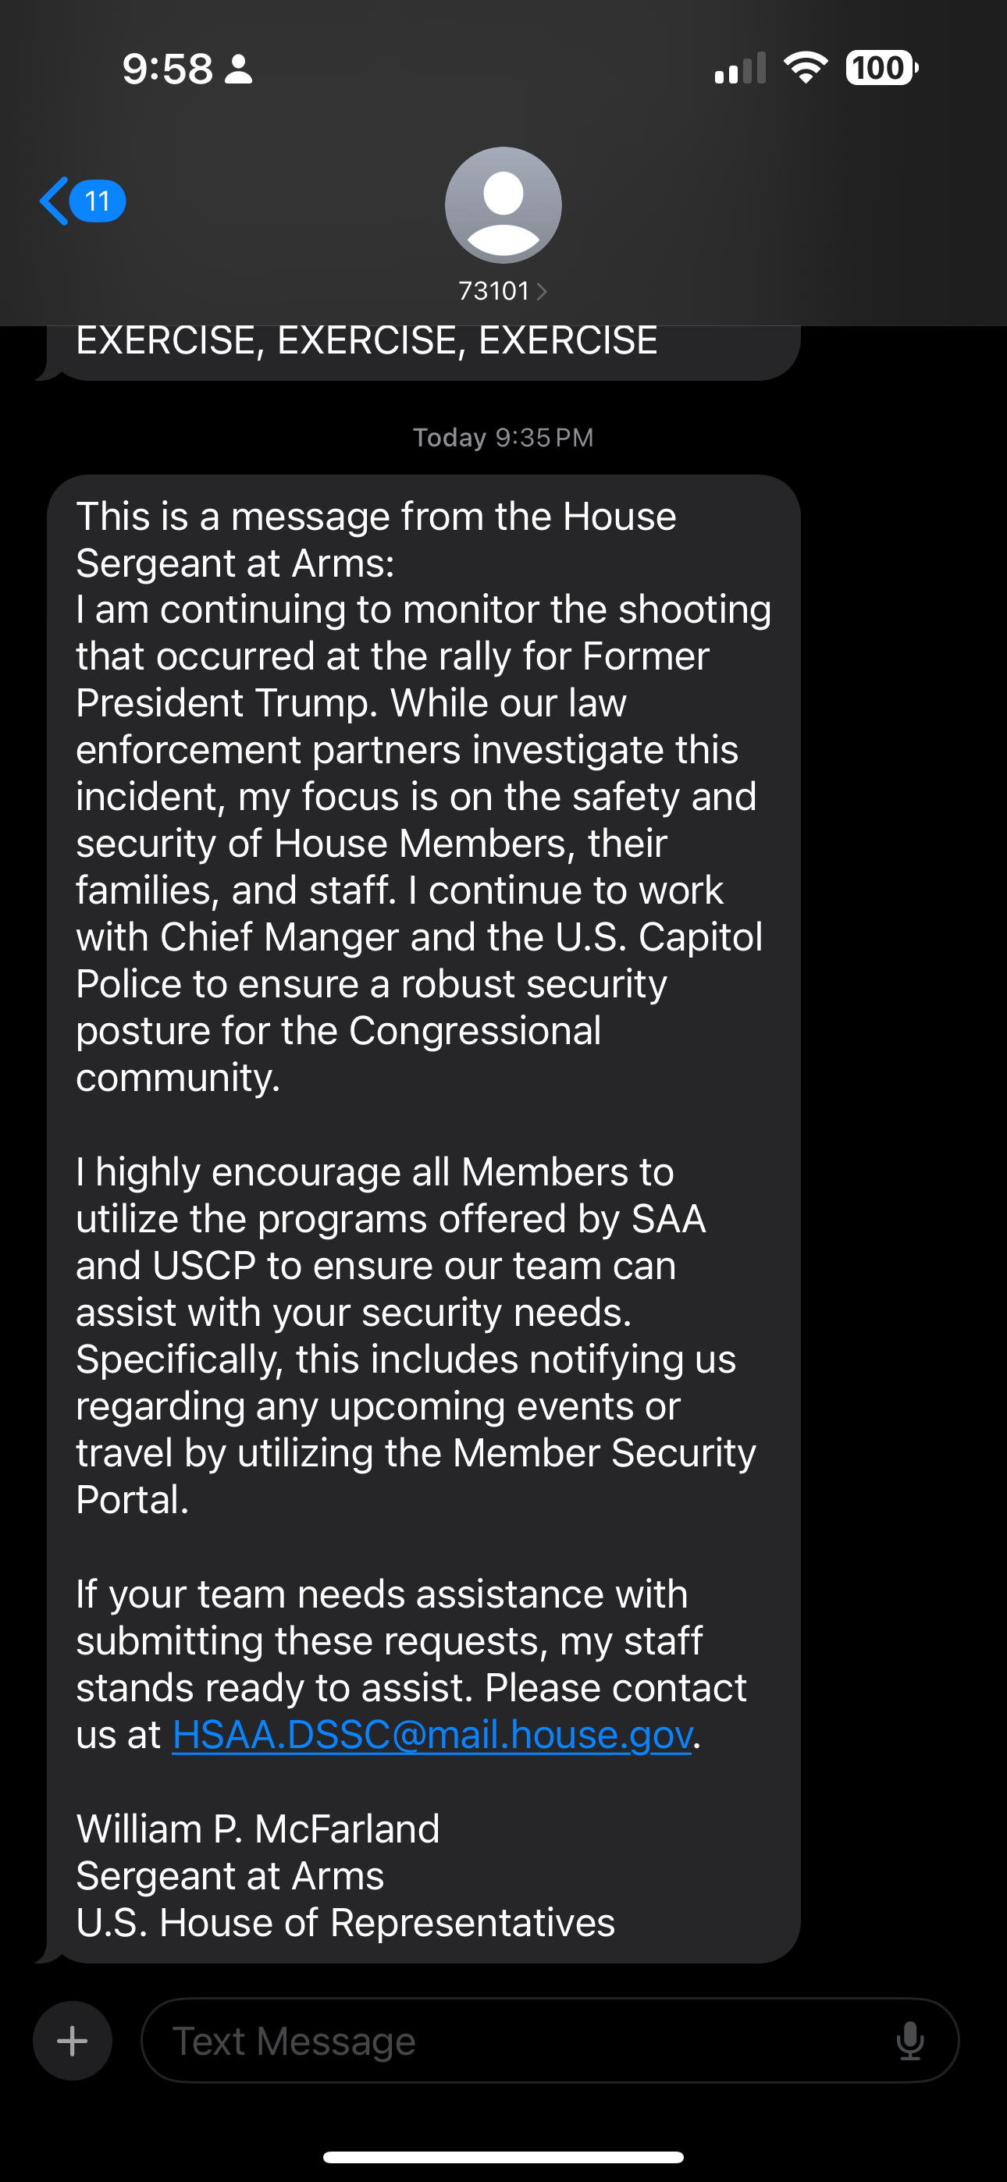
Task: Tap the 73101 sender number label
Action: (x=494, y=291)
